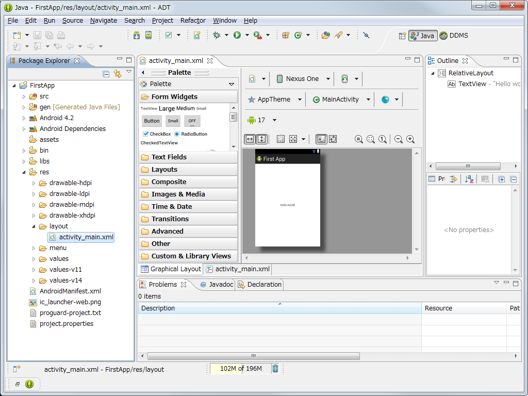Screen dimensions: 528x396
Task: Select the RadioButton widget in palette
Action: pos(177,134)
